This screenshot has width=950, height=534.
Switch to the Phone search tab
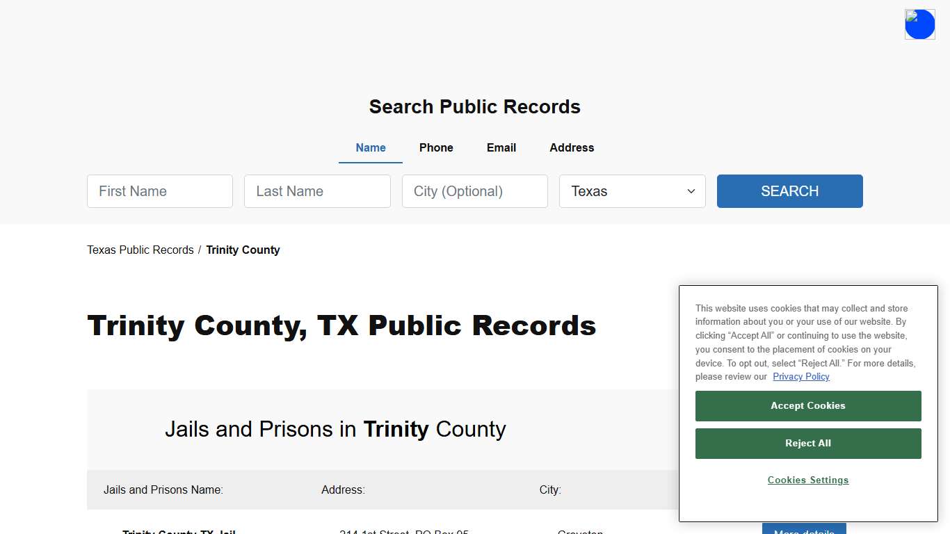coord(436,147)
